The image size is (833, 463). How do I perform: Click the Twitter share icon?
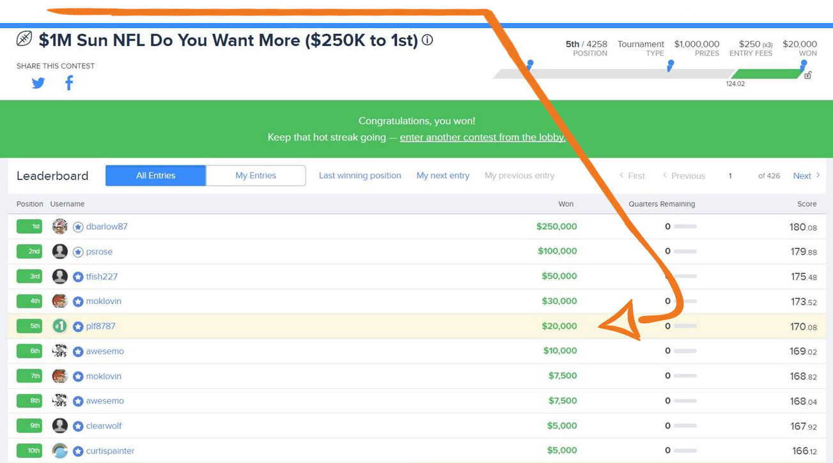[38, 83]
